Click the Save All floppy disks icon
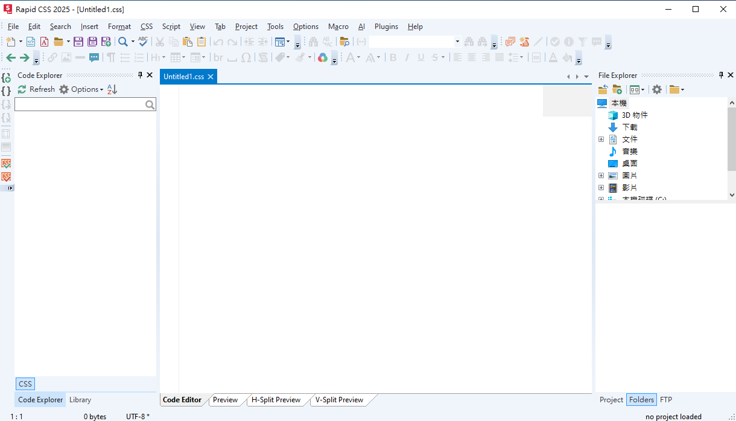Viewport: 736px width, 421px height. click(92, 42)
